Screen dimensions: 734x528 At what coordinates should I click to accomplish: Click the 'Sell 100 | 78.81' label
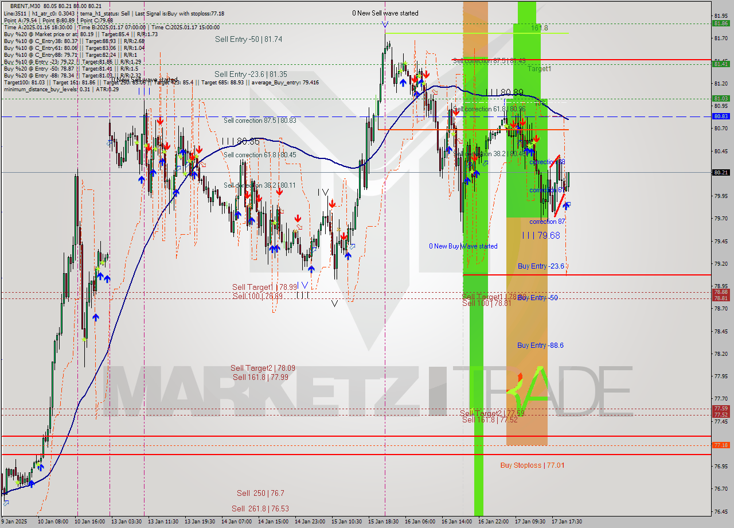coord(486,302)
